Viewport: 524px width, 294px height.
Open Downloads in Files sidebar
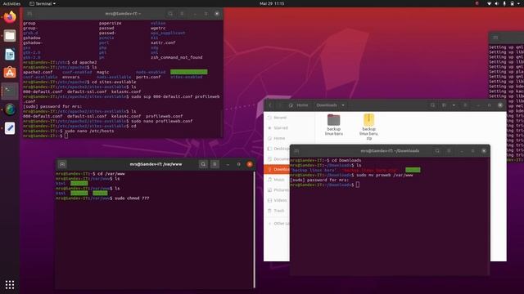pos(278,169)
